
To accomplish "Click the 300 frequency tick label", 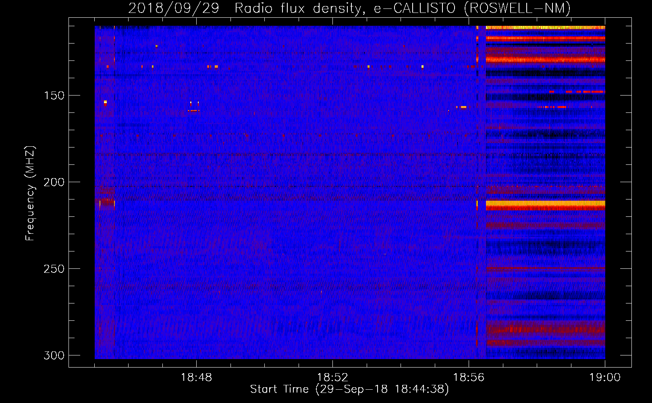I will 54,355.
